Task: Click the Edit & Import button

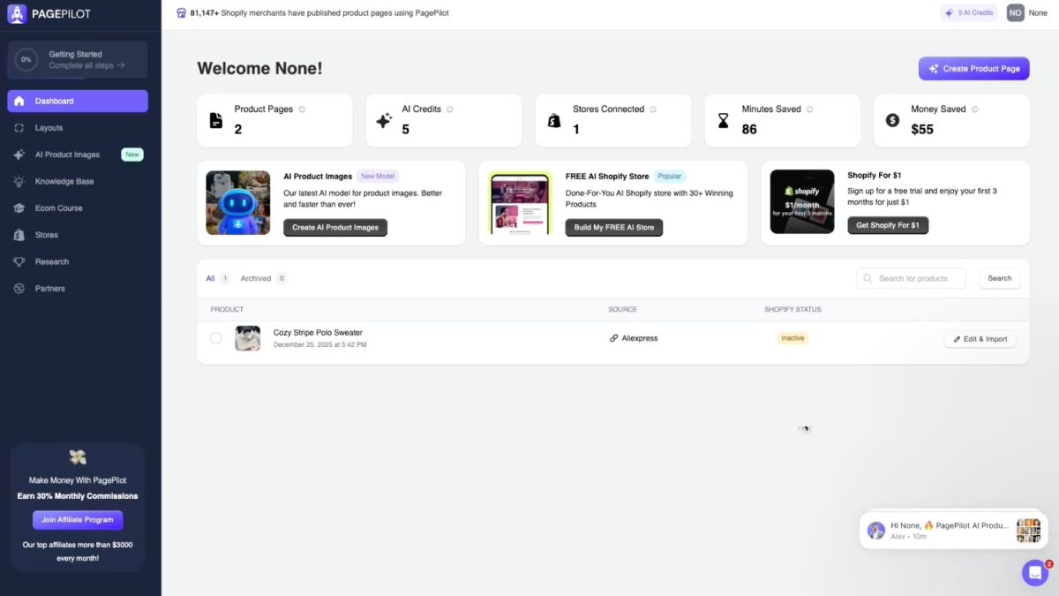Action: (980, 339)
